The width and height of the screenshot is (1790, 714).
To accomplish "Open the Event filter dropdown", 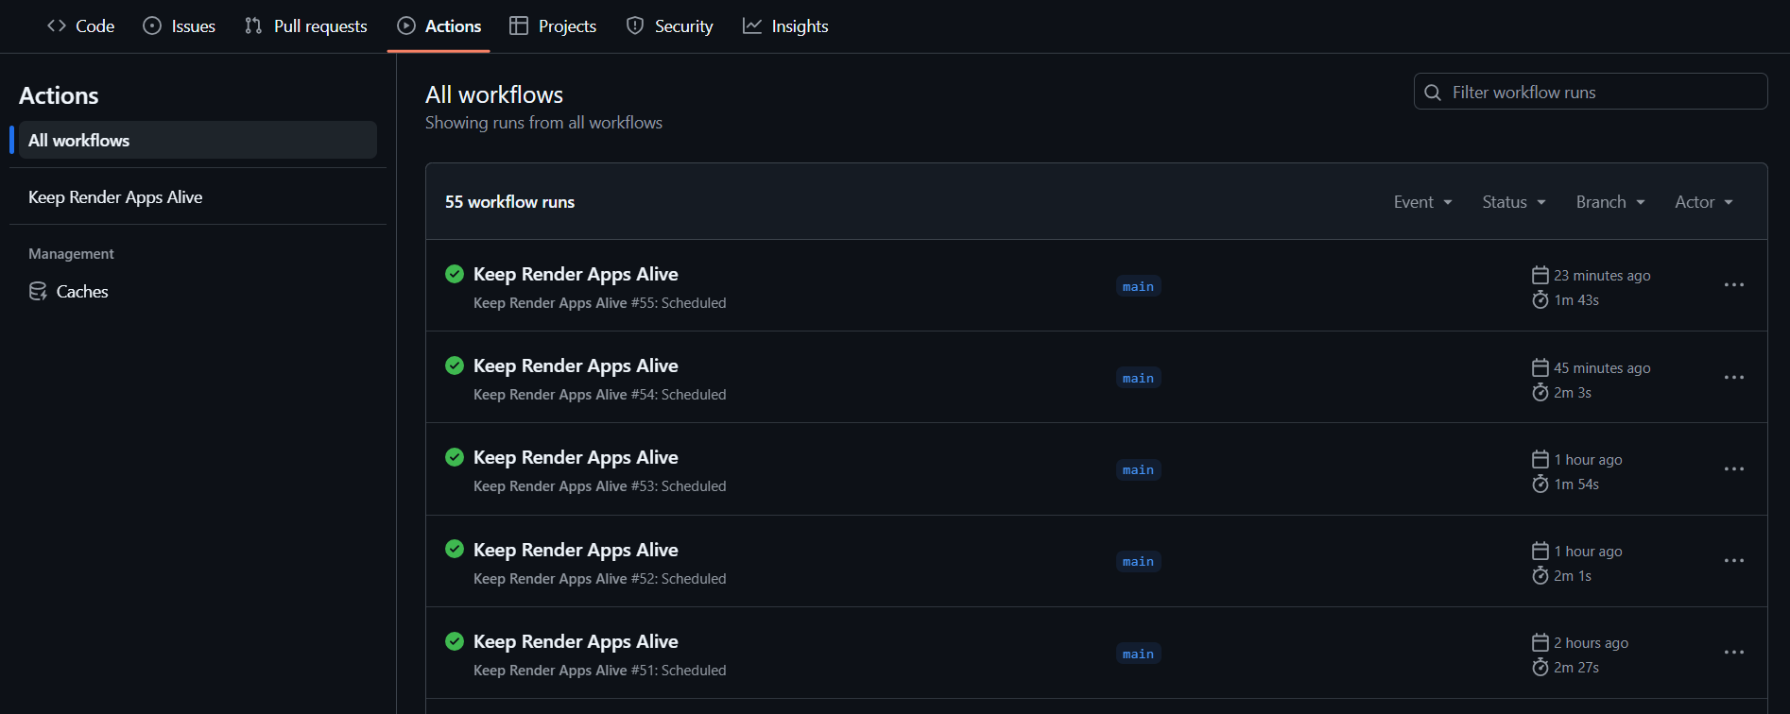I will (1422, 201).
